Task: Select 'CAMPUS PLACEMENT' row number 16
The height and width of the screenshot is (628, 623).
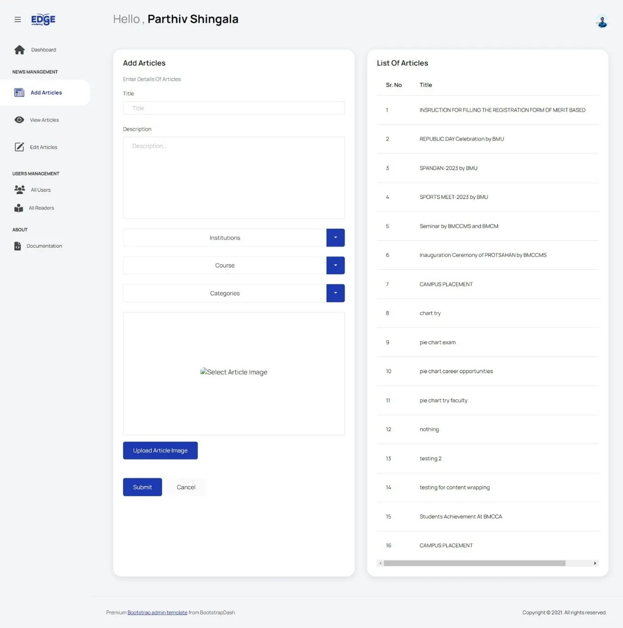Action: 488,545
